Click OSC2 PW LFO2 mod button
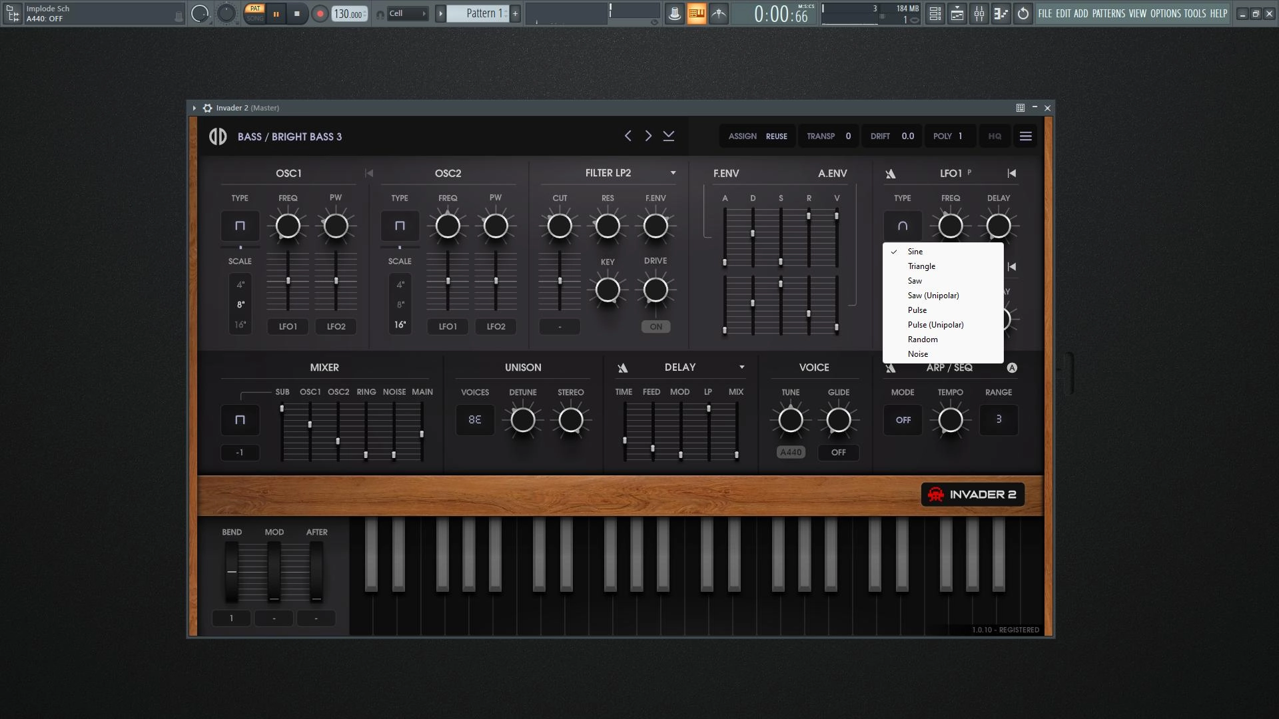The height and width of the screenshot is (719, 1279). pos(496,327)
